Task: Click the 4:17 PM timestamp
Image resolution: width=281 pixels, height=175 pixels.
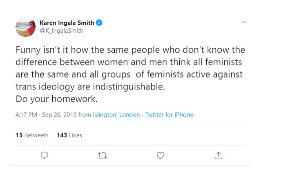Action: (x=27, y=115)
